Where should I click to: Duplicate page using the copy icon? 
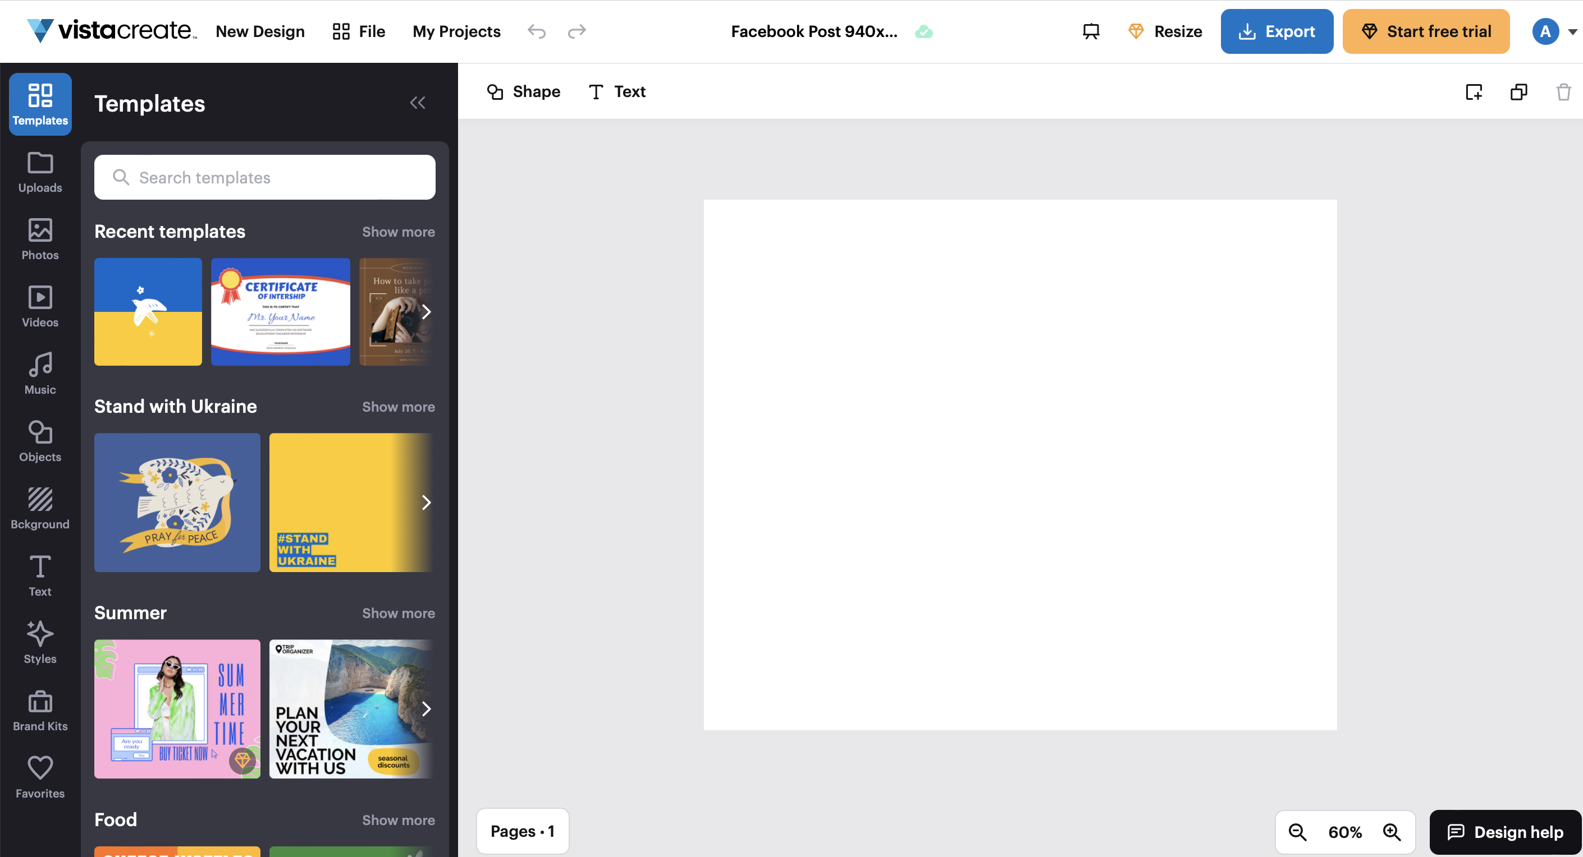click(x=1518, y=92)
